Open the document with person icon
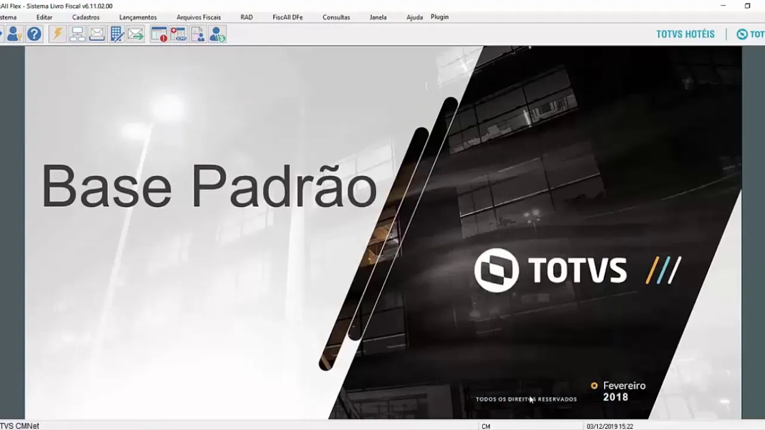 [x=198, y=34]
